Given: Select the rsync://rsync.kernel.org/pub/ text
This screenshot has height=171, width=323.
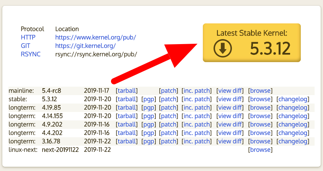Looking at the screenshot, I should coord(96,54).
